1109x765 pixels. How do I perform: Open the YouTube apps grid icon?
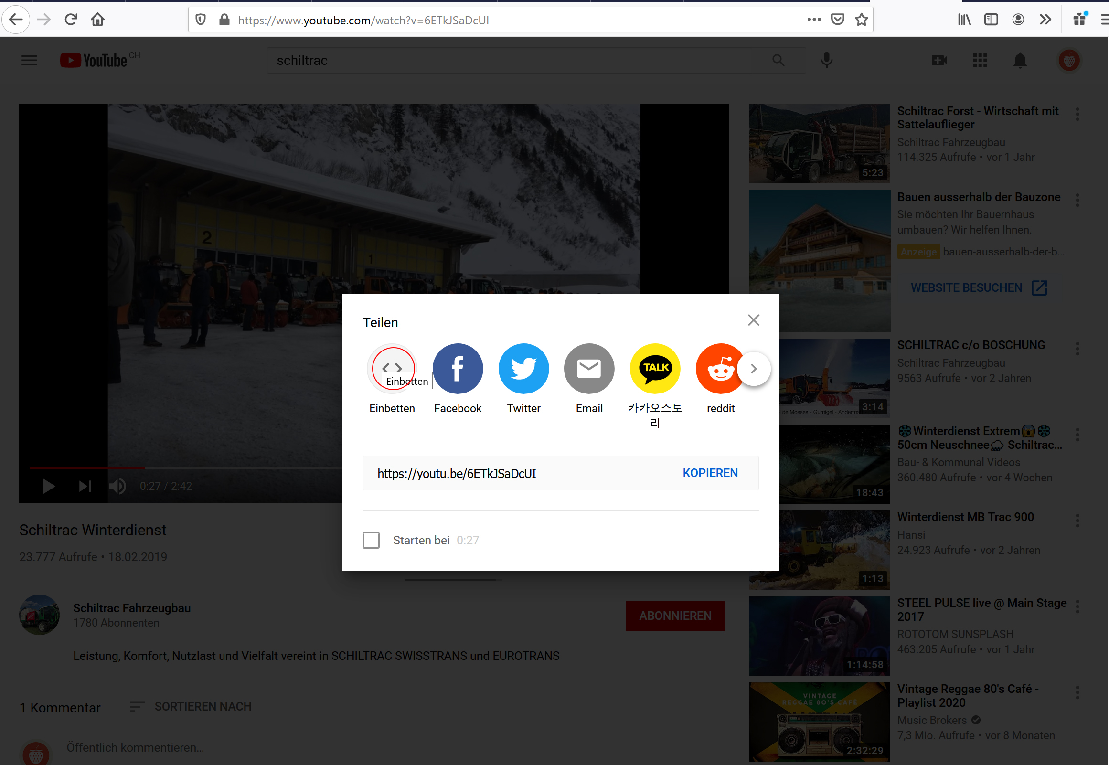pyautogui.click(x=980, y=60)
